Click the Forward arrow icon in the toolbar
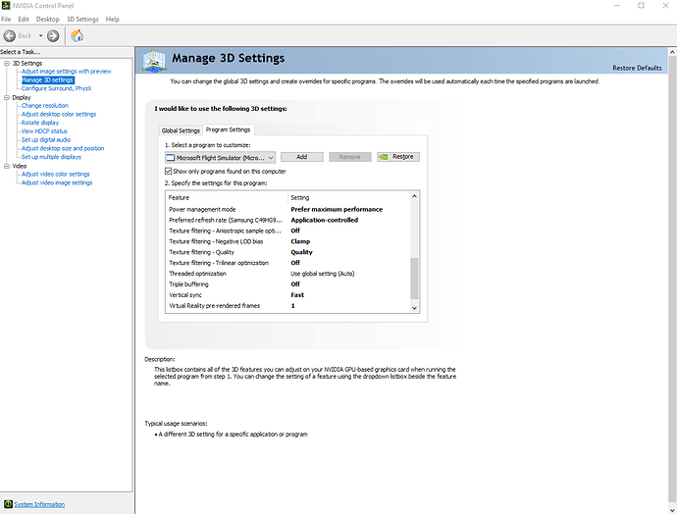 point(53,35)
